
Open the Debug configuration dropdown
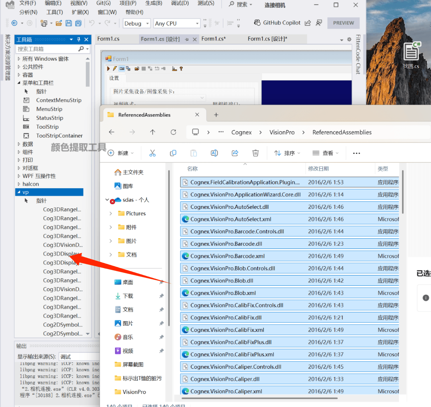click(x=137, y=23)
